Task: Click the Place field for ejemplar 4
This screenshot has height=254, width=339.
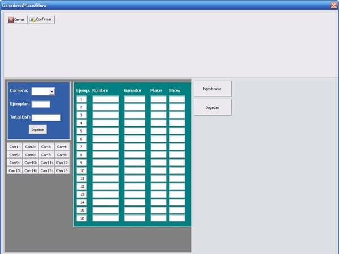Action: click(x=158, y=123)
